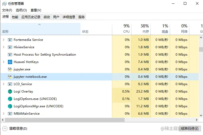Switch to the 服务 tab
The height and width of the screenshot is (135, 203).
coord(81,17)
